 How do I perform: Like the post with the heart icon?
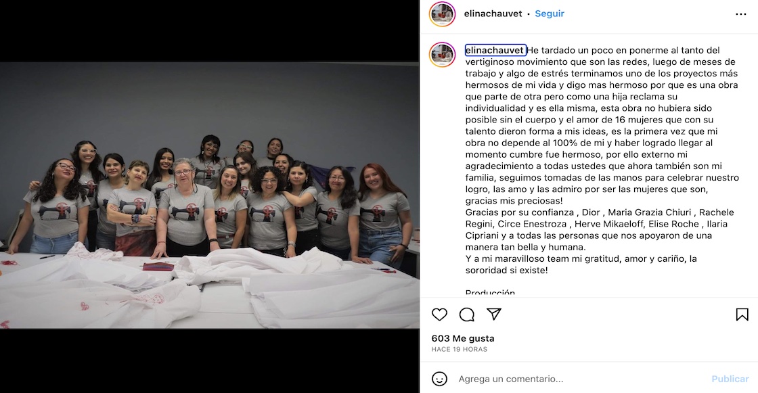point(439,315)
